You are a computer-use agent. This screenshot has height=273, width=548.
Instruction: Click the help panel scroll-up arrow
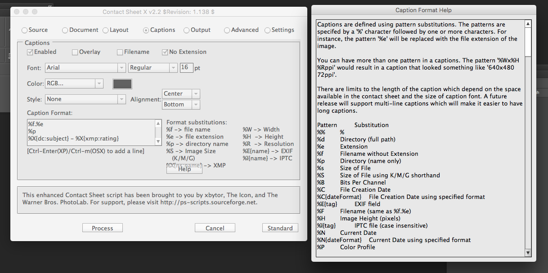528,24
